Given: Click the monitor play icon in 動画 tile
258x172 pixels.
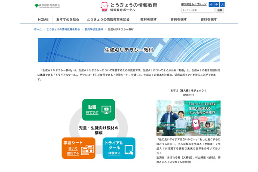Looking at the screenshot, I should pos(107,110).
